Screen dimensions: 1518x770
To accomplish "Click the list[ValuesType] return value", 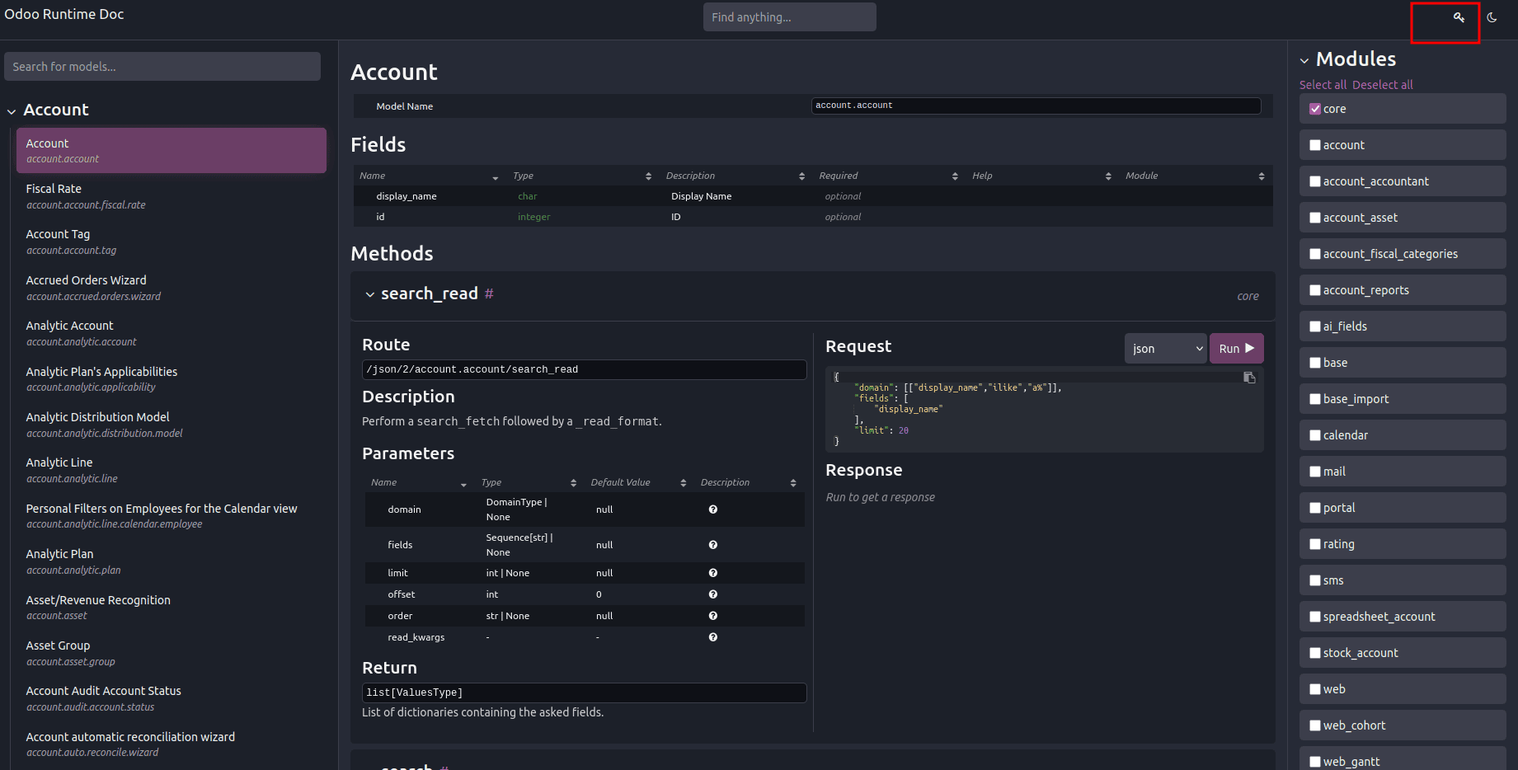I will (585, 693).
